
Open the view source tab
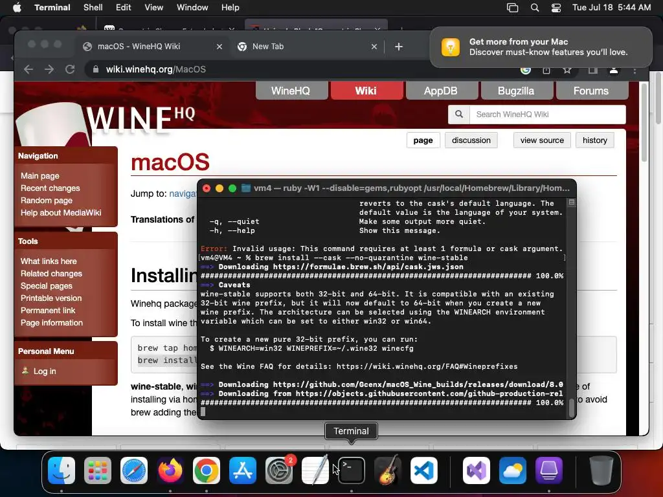pos(542,140)
